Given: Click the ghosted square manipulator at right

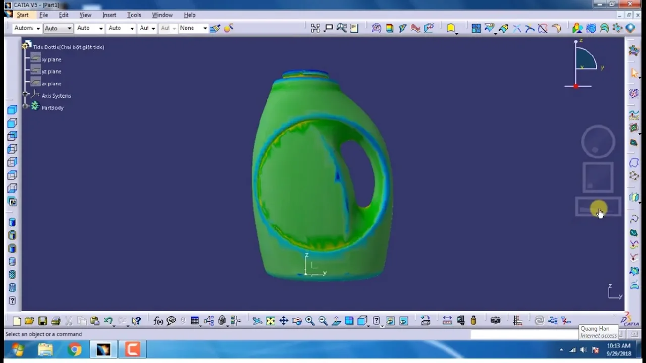Looking at the screenshot, I should pyautogui.click(x=598, y=177).
